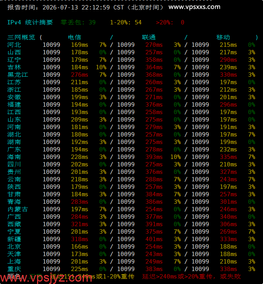Click the 10% telecom loss for 吉林
This screenshot has height=284, width=263.
click(101, 67)
